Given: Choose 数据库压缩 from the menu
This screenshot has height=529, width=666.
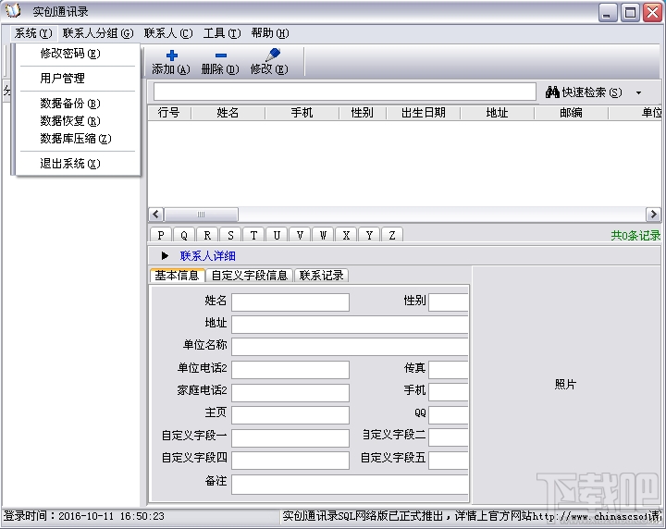Looking at the screenshot, I should pyautogui.click(x=78, y=139).
